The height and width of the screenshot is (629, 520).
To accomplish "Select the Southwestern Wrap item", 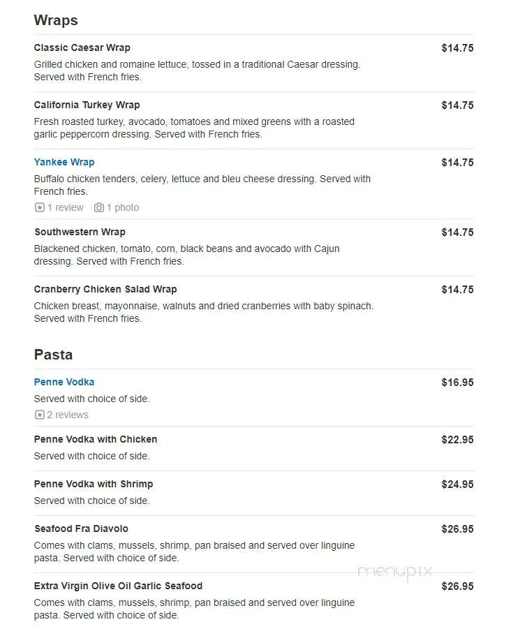I will [80, 232].
